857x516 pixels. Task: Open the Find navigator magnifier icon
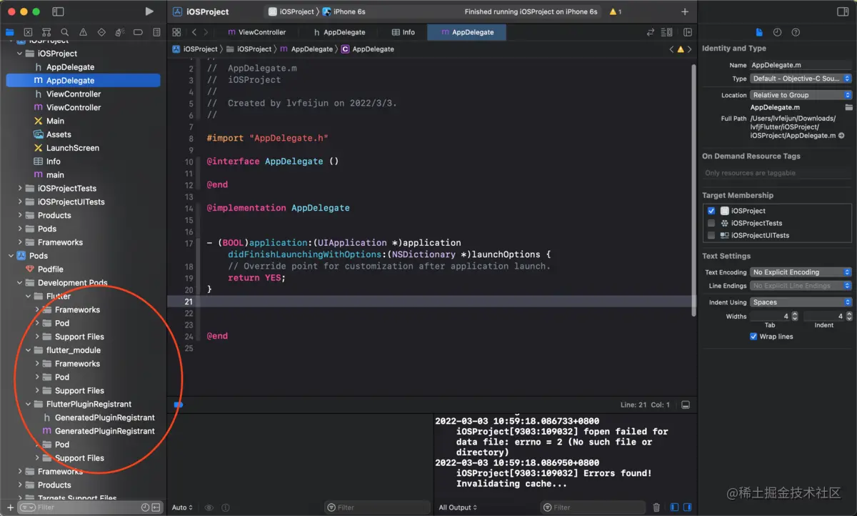[65, 32]
